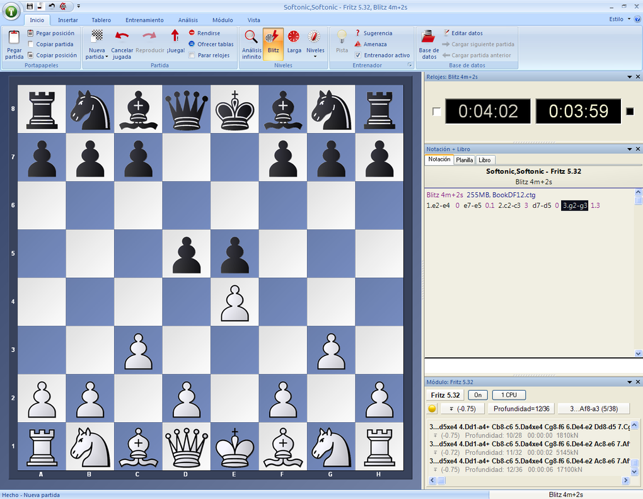Open the Insertar ribbon tab
The height and width of the screenshot is (499, 643).
[67, 20]
